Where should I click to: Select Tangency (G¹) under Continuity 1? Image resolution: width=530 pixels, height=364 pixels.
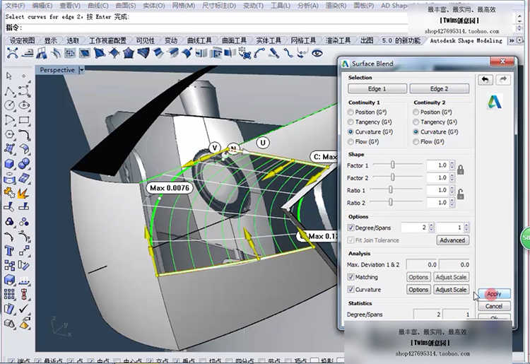coord(351,122)
